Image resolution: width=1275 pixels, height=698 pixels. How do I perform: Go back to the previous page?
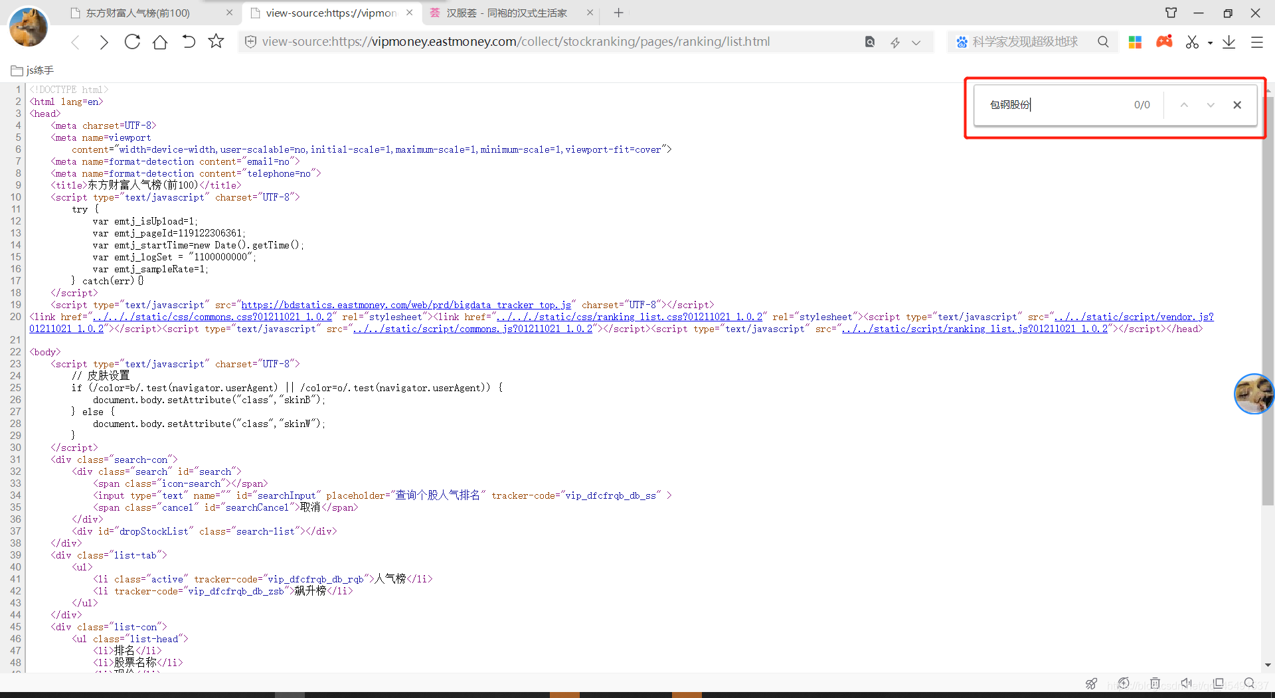click(75, 43)
